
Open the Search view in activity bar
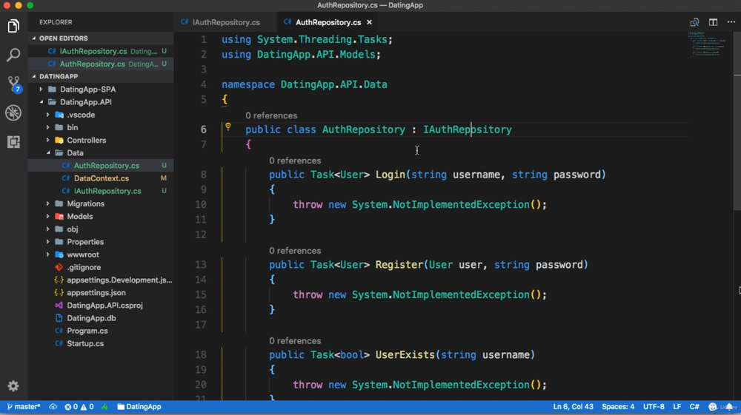pyautogui.click(x=13, y=55)
